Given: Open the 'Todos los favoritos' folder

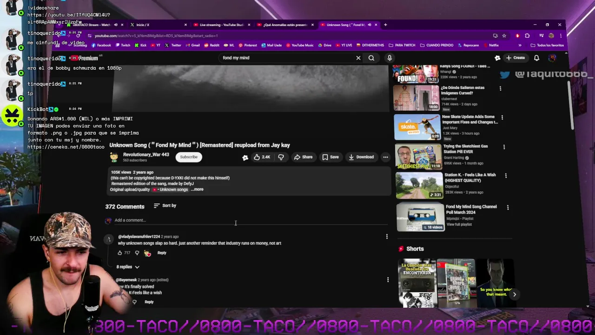Looking at the screenshot, I should (547, 45).
